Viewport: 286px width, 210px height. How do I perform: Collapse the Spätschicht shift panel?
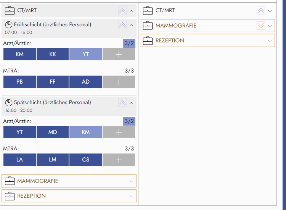click(132, 103)
